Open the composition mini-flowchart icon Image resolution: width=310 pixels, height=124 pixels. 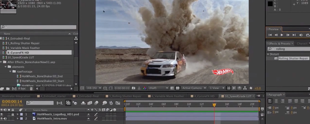pyautogui.click(x=60, y=103)
